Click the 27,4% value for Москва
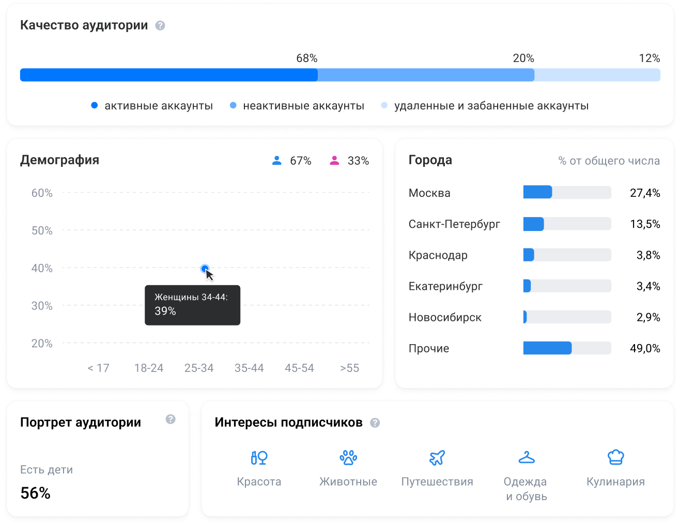The image size is (680, 526). pyautogui.click(x=645, y=193)
